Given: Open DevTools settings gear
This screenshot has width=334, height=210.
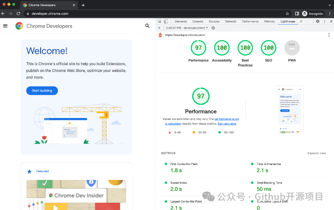Looking at the screenshot, I should click(x=318, y=21).
